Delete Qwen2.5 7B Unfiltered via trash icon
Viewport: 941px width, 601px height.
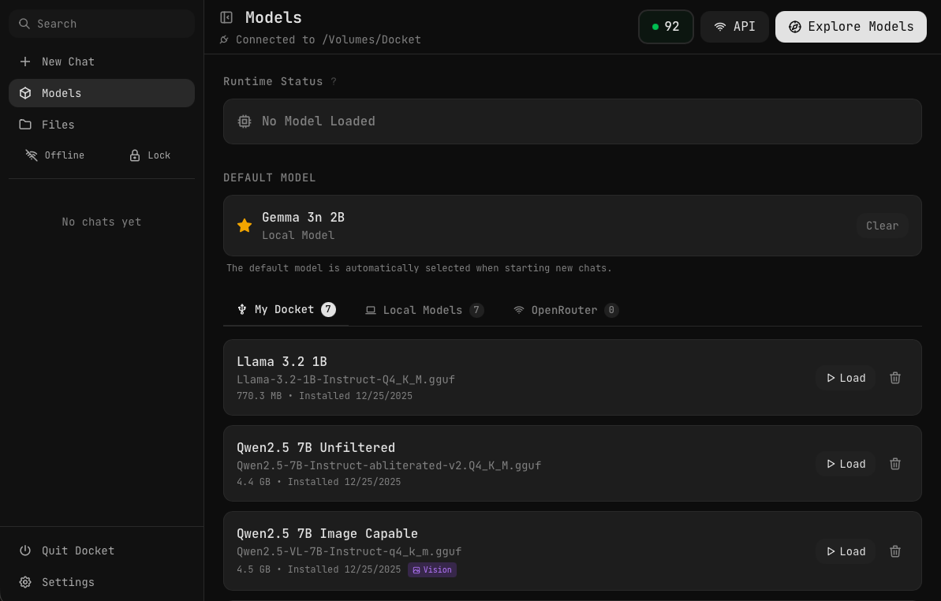[x=894, y=464]
